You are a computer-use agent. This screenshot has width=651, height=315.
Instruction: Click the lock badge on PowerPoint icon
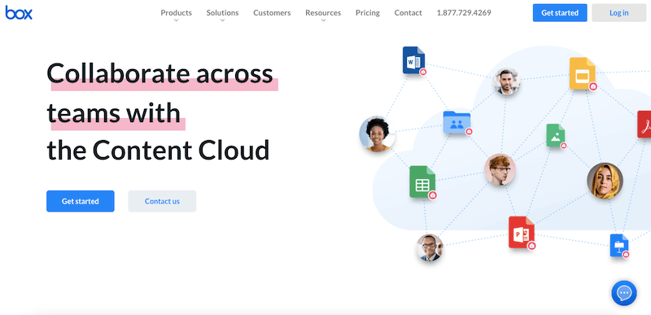[531, 246]
